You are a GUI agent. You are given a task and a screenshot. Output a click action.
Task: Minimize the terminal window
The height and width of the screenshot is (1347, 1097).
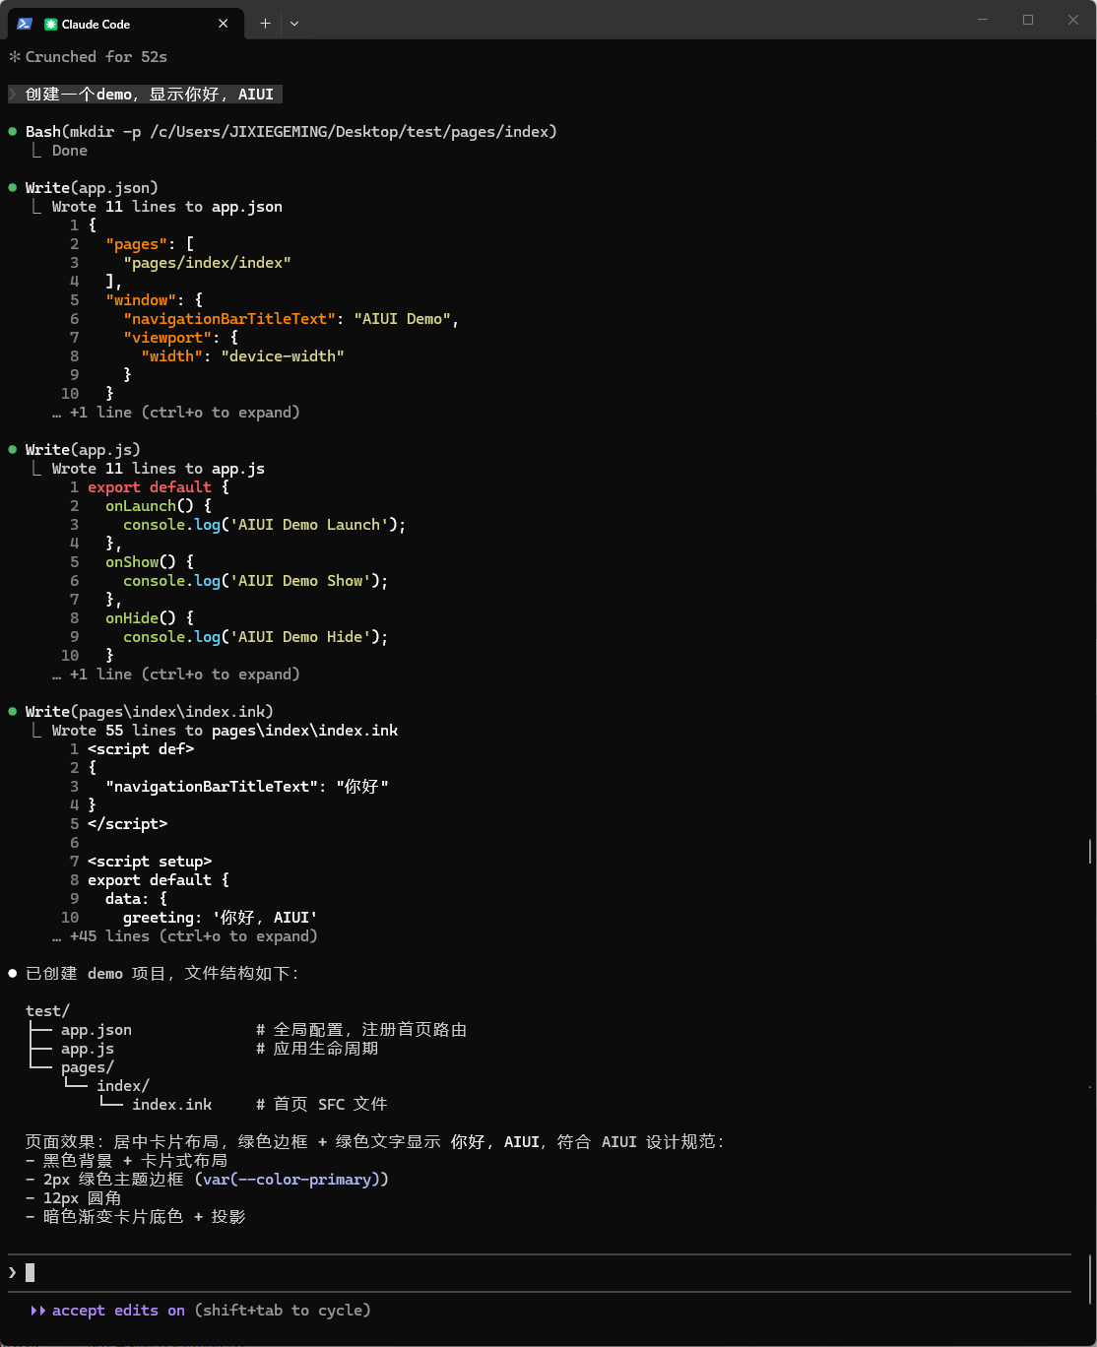click(x=983, y=20)
